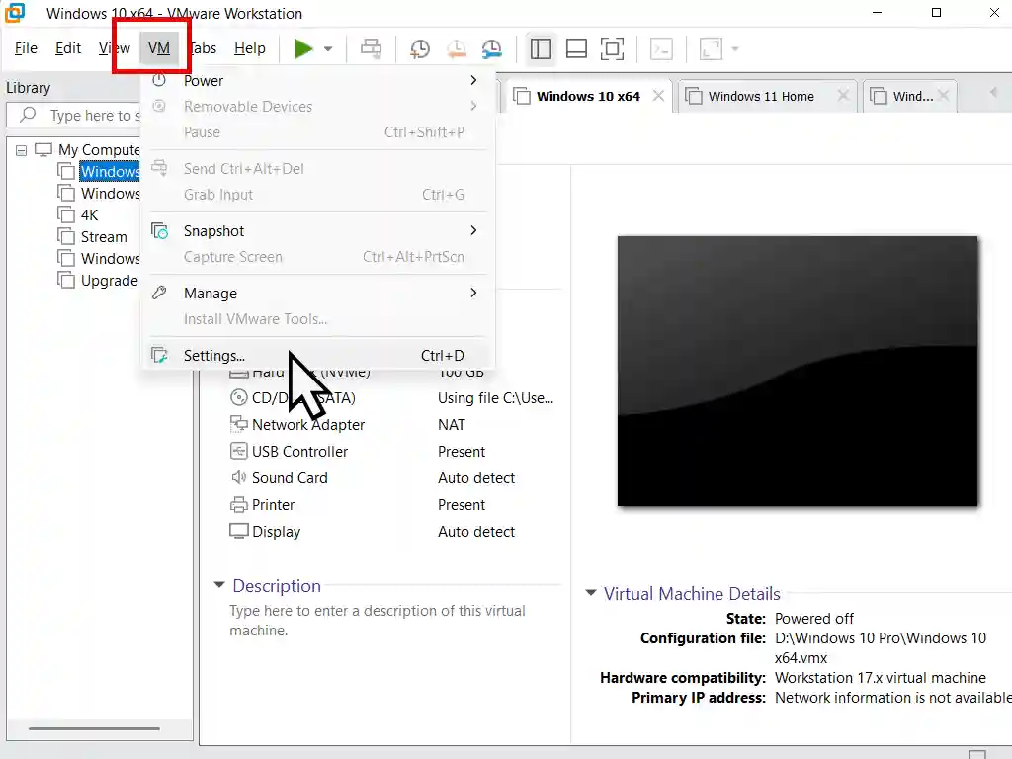Select the Stream VM in library
Viewport: 1012px width, 759px height.
[104, 237]
